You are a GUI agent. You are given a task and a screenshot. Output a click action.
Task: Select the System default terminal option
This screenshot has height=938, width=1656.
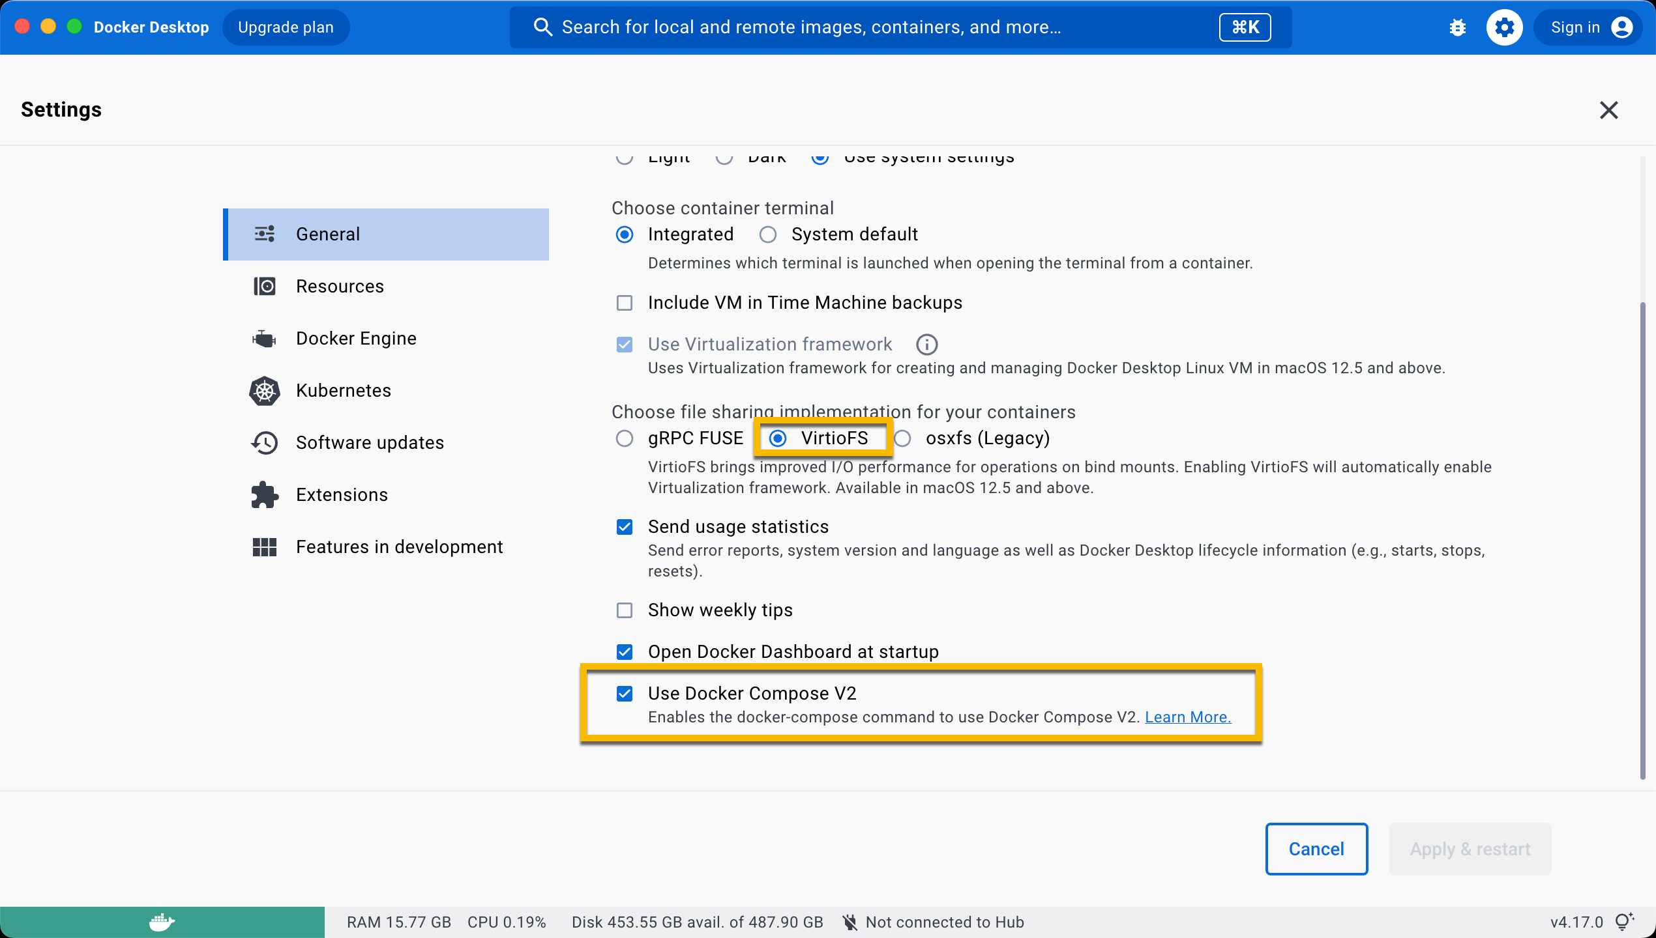point(768,234)
